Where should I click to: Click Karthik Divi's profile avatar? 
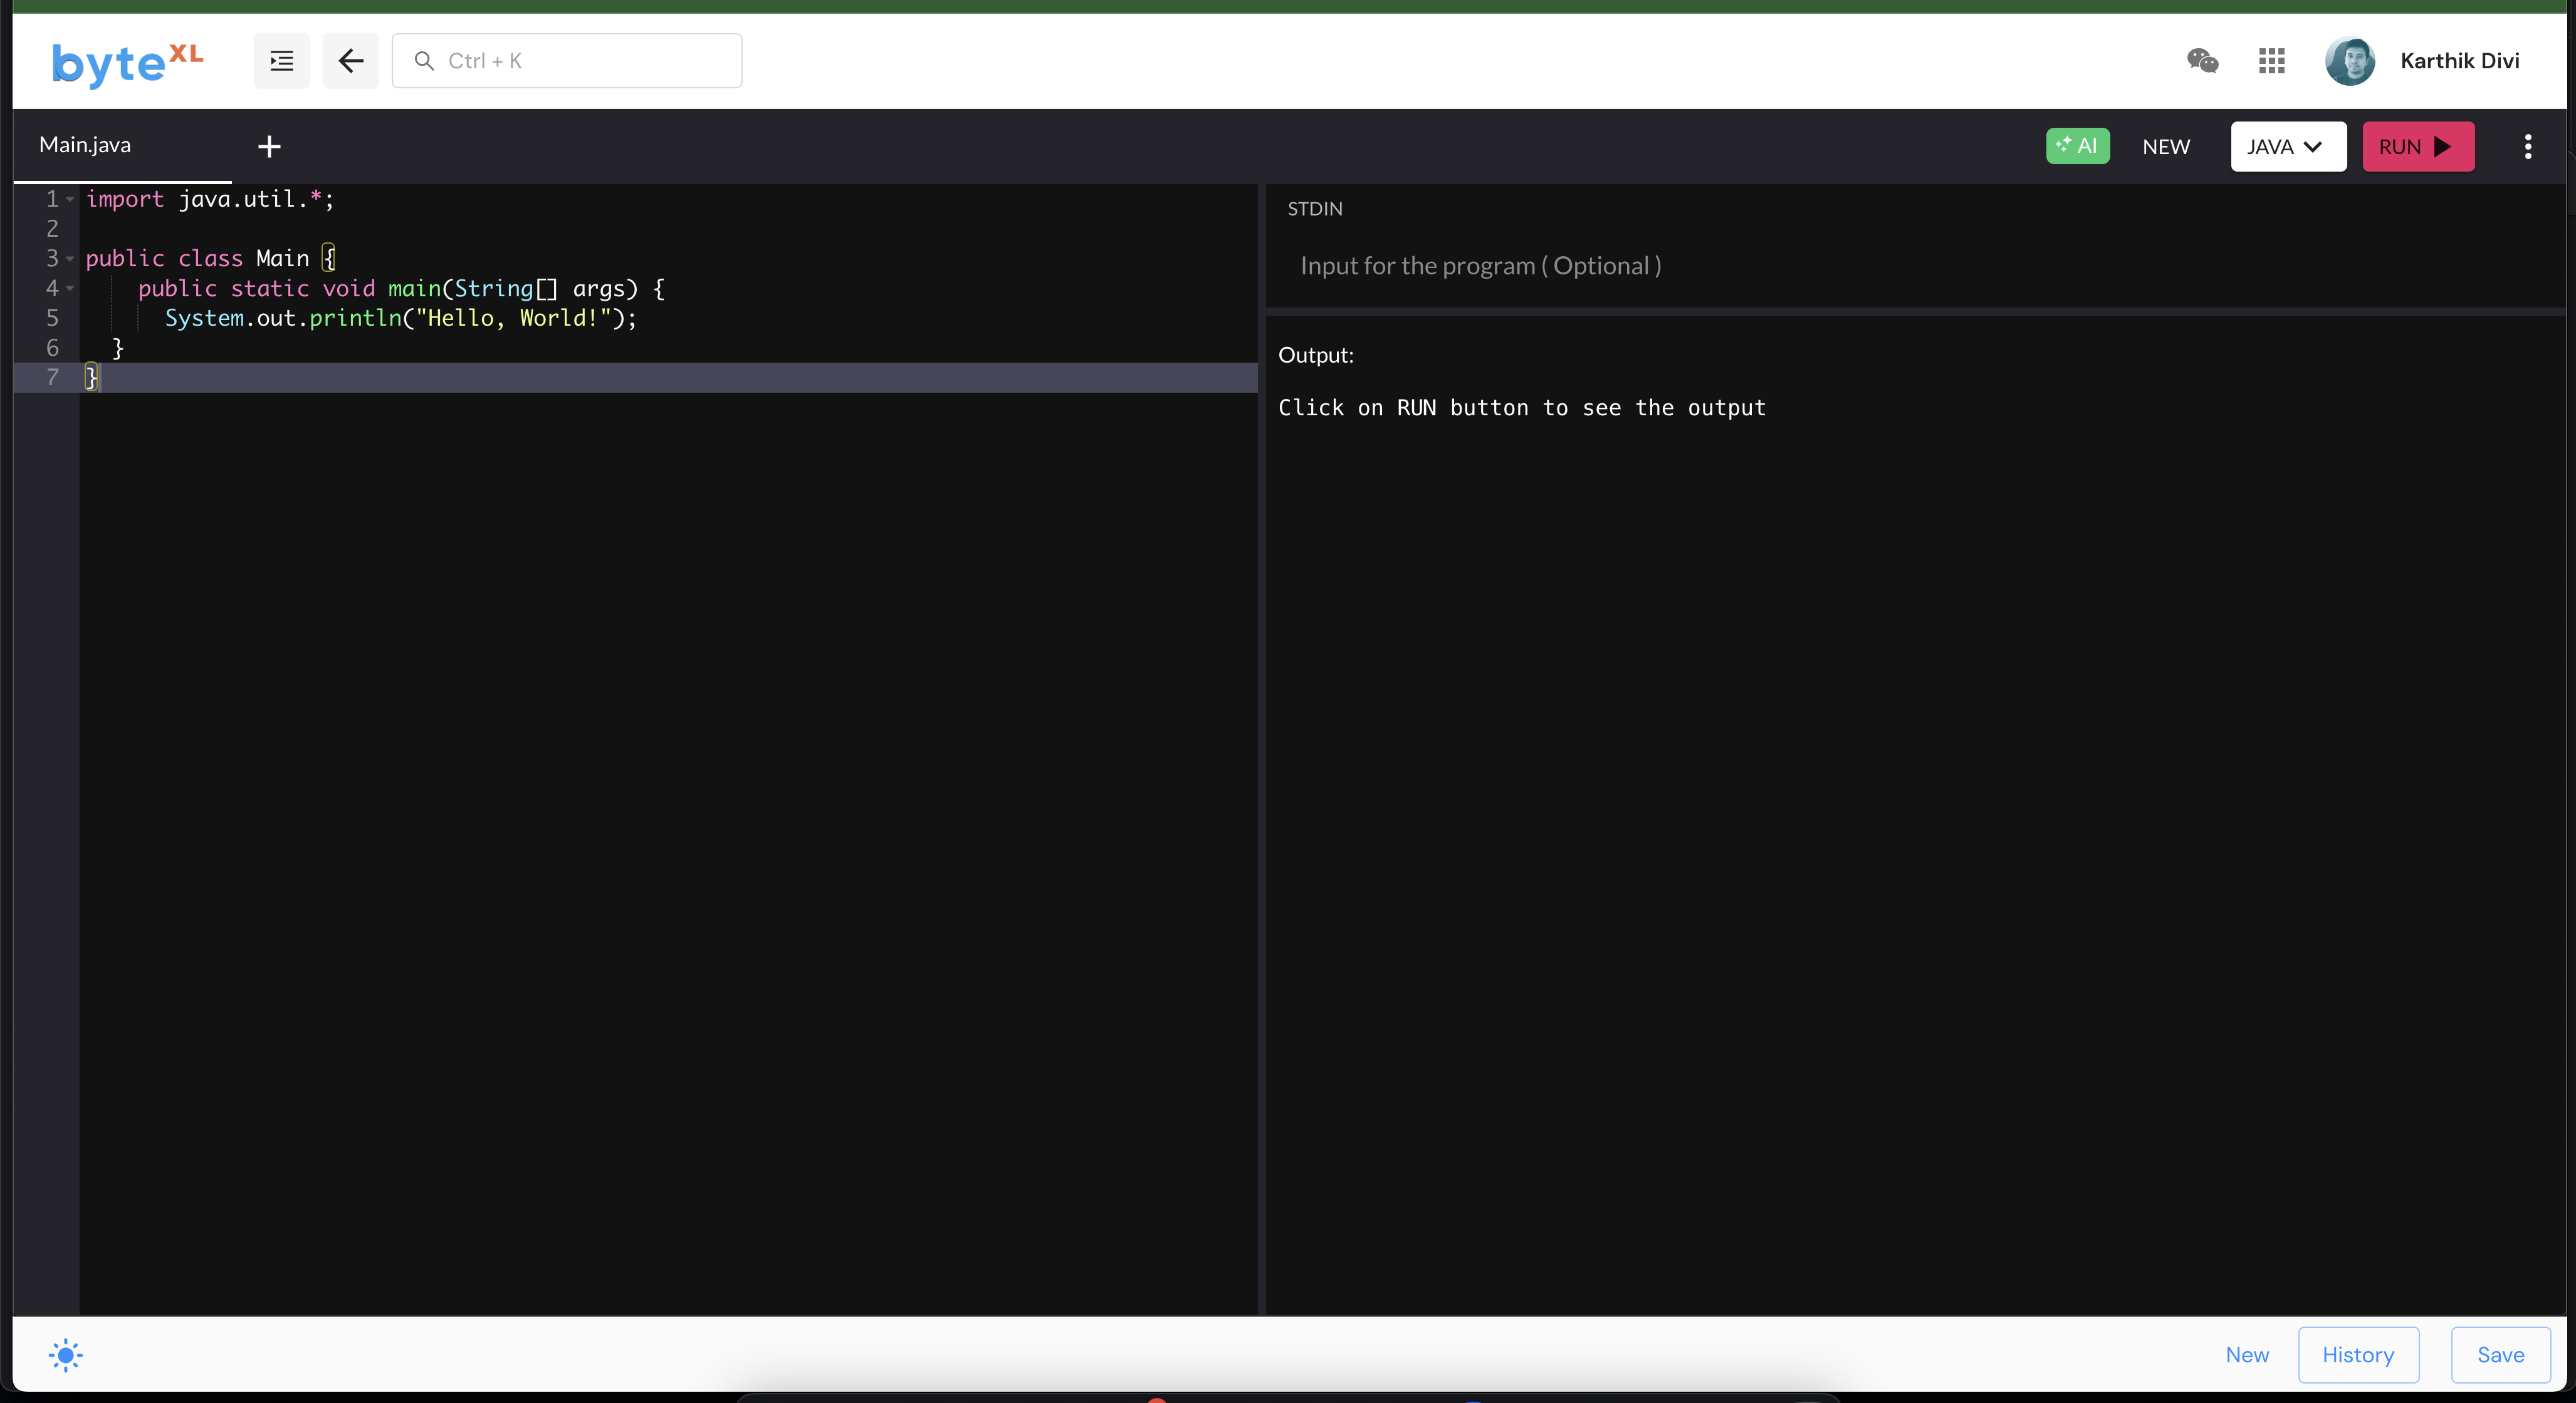2349,61
